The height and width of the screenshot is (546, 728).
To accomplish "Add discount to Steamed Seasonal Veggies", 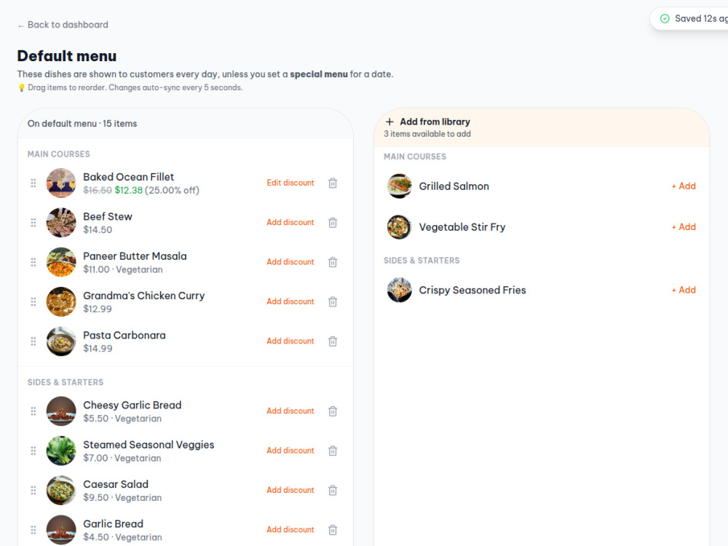I will click(290, 450).
